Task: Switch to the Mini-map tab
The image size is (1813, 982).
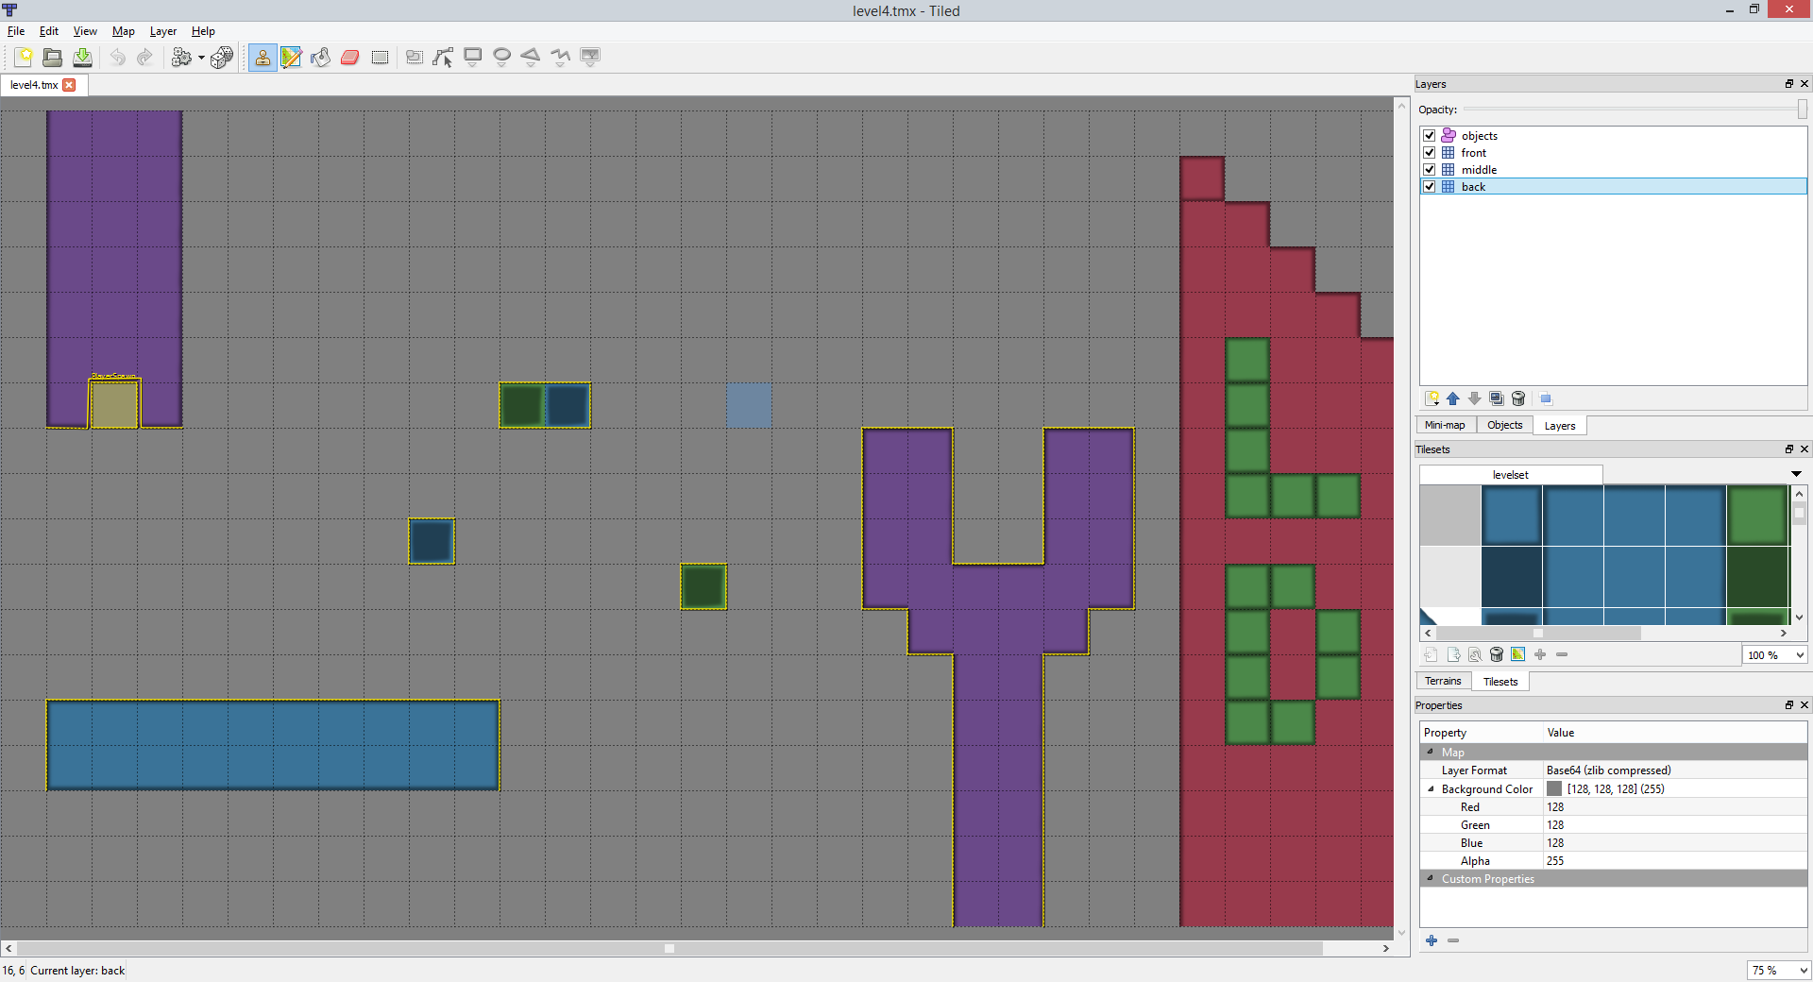Action: (x=1445, y=426)
